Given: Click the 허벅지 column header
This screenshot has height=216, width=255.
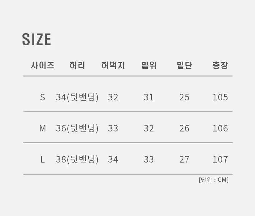Looking at the screenshot, I should click(113, 65).
